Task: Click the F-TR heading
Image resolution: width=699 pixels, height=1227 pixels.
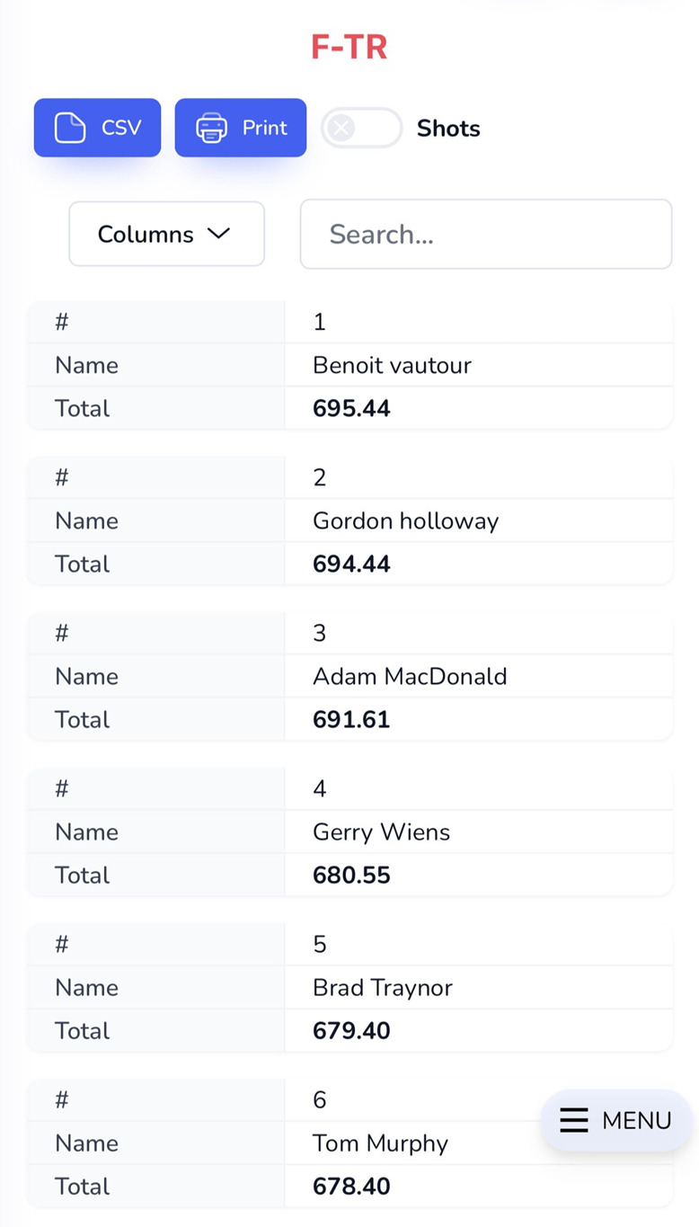Action: [x=349, y=47]
